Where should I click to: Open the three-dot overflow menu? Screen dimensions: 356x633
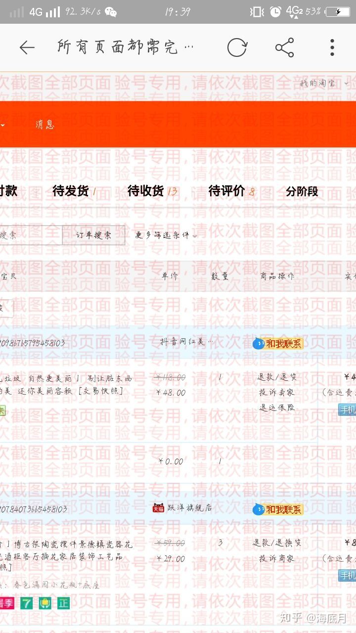[332, 47]
